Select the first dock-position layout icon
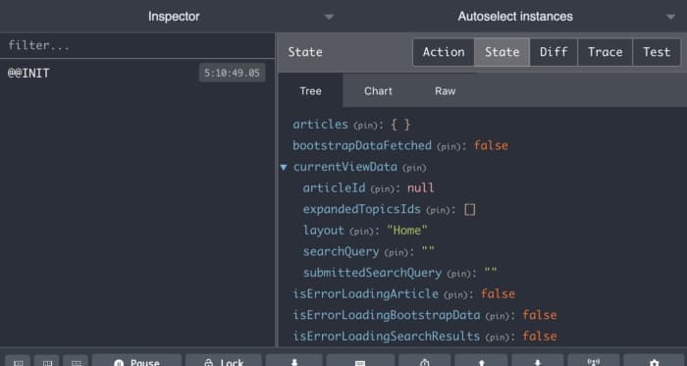 [18, 361]
